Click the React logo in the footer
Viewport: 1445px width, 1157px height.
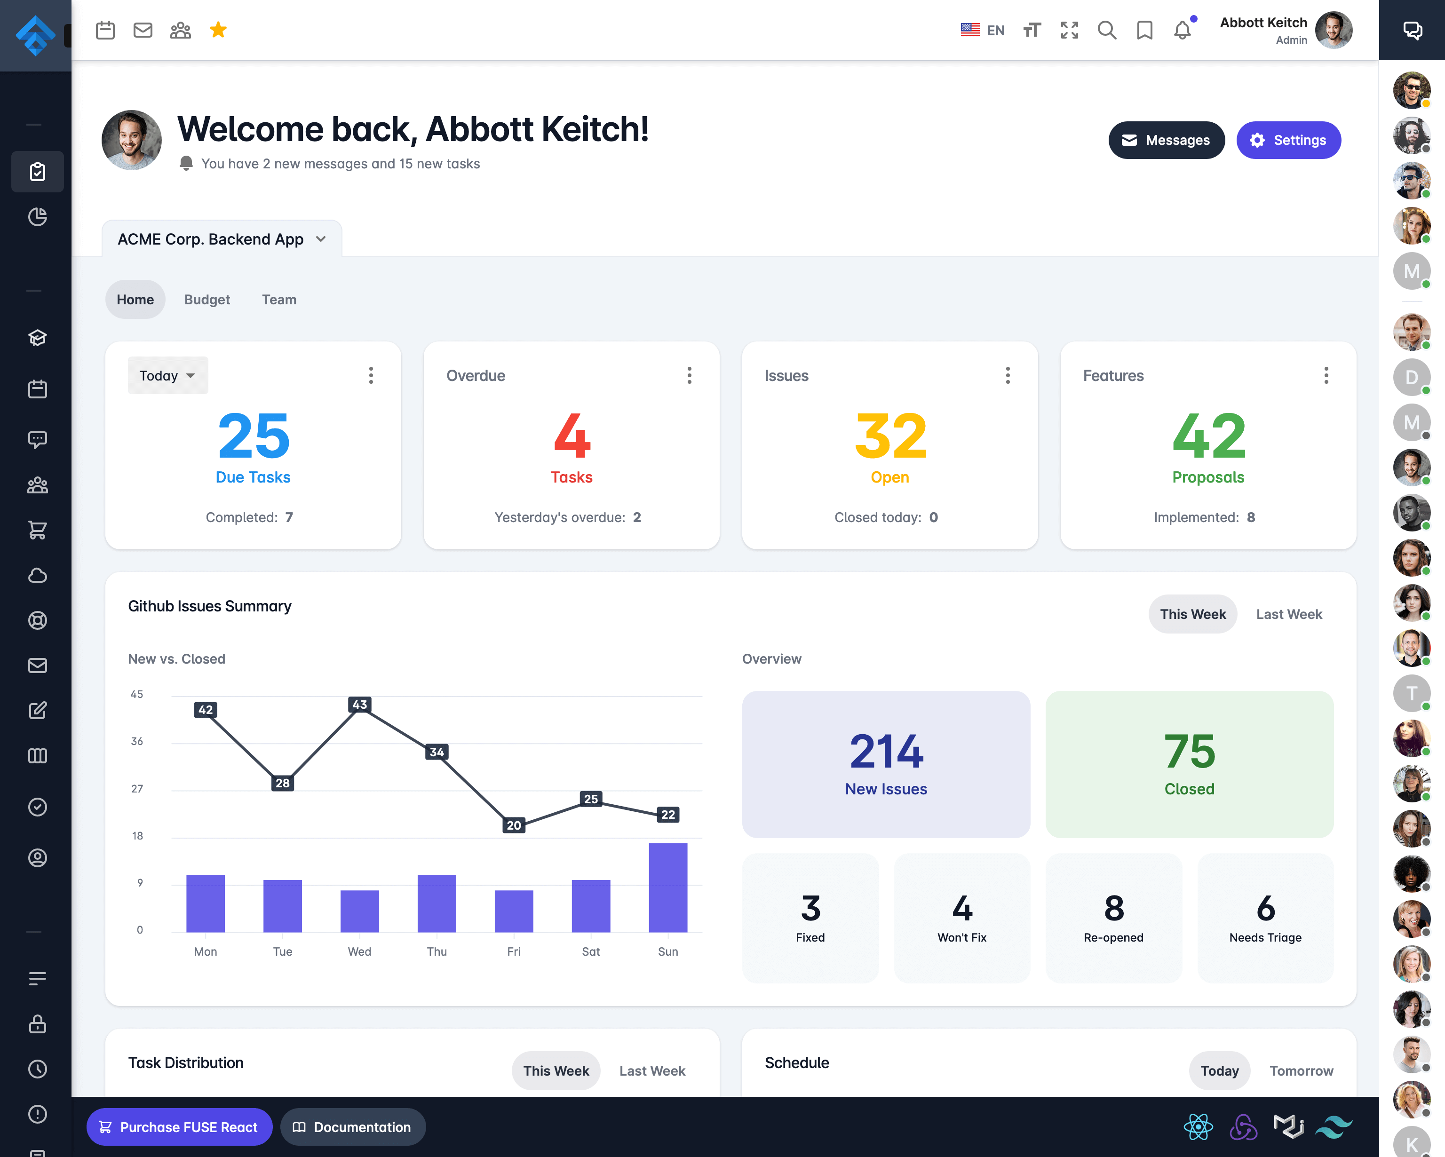1199,1127
